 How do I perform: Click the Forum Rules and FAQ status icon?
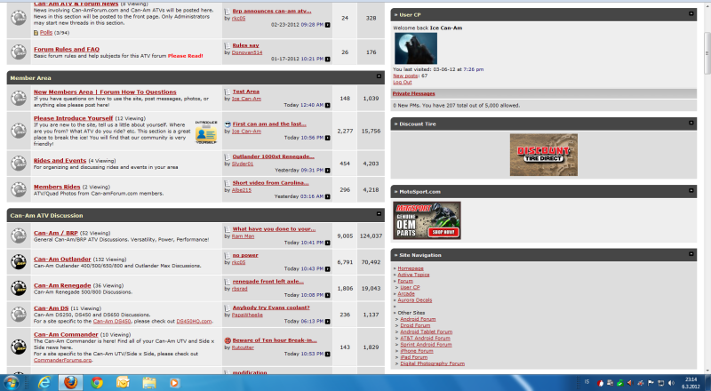pyautogui.click(x=19, y=52)
